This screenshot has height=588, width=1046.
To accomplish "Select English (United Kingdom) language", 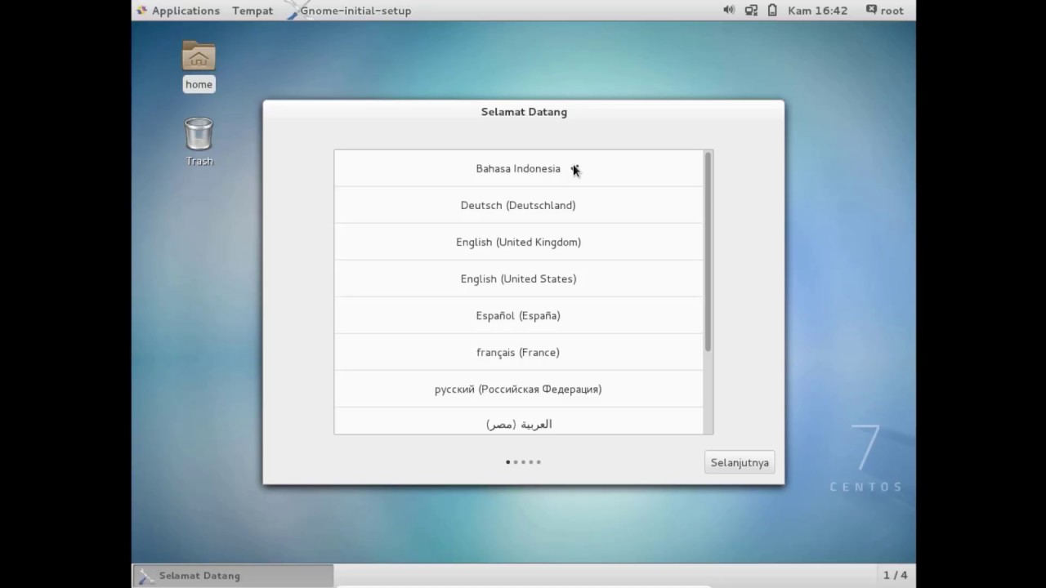I will pos(518,242).
